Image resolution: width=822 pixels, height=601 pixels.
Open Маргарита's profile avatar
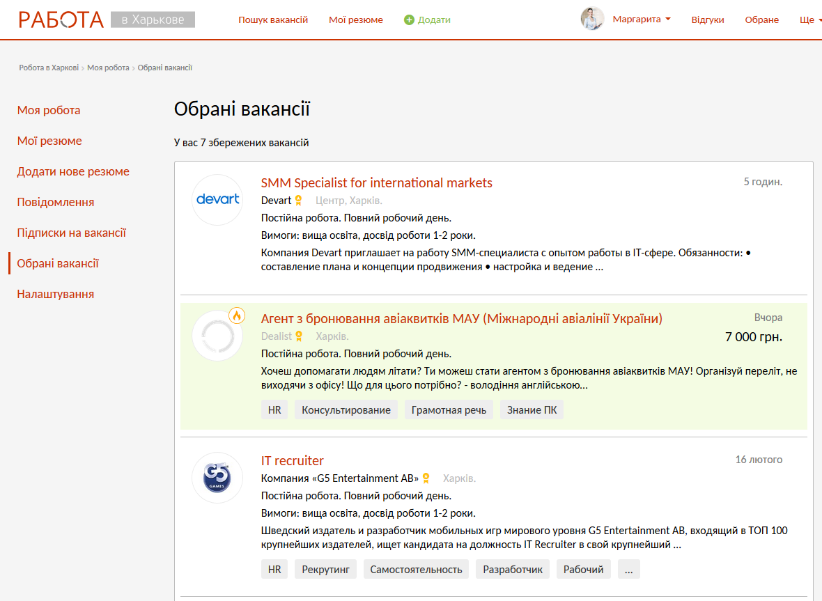tap(592, 19)
